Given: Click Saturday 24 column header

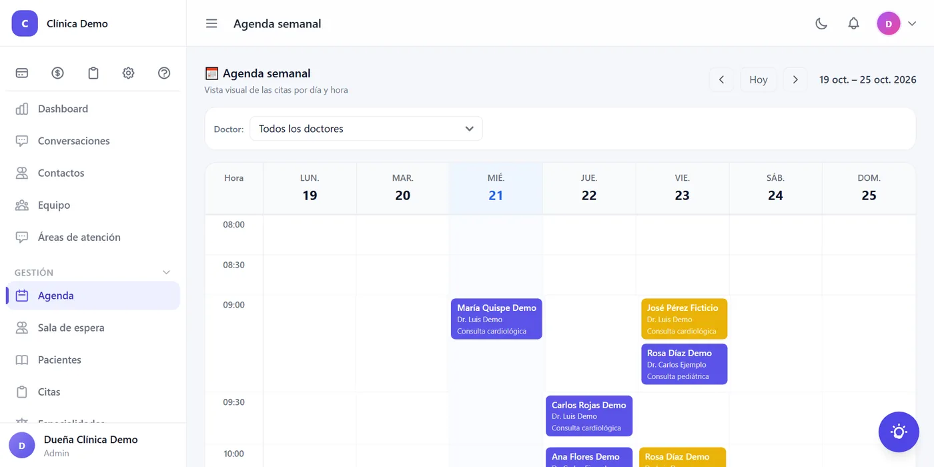Looking at the screenshot, I should (x=775, y=188).
